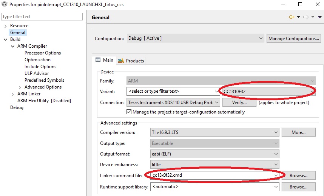Select ARM Hex Utility [Disabled]
Viewport: 324px width, 196px height.
click(44, 101)
